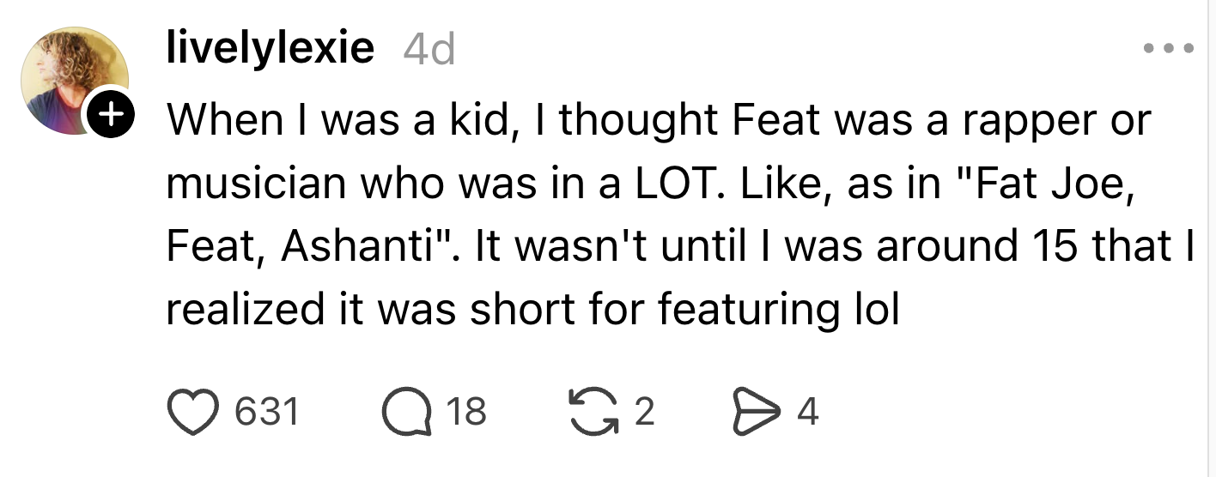Like the post with the heart icon
Viewport: 1216px width, 477px height.
click(192, 412)
